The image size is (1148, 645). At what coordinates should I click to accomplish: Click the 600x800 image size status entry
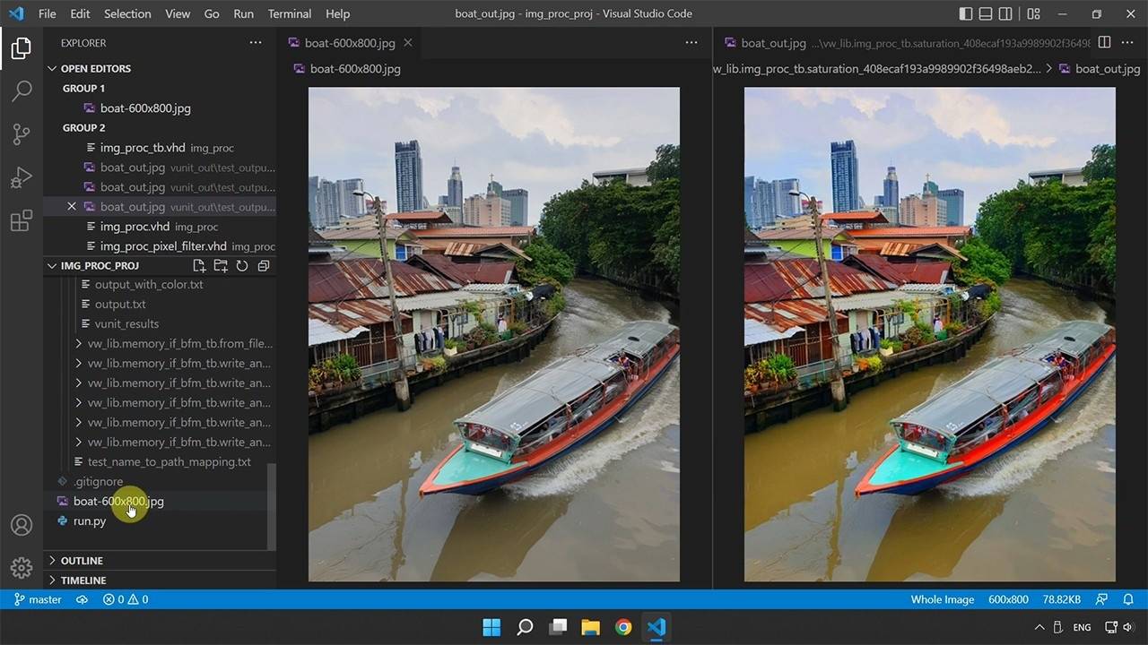click(1008, 599)
